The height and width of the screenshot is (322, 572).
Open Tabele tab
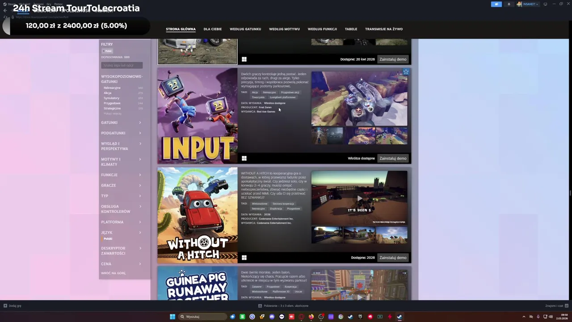pyautogui.click(x=351, y=29)
